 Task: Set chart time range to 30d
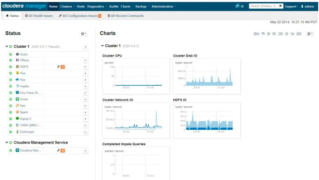coord(299,34)
